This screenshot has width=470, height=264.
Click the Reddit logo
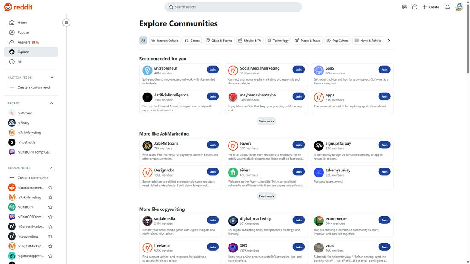[x=18, y=7]
